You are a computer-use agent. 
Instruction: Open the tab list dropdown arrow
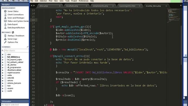[x=181, y=6]
